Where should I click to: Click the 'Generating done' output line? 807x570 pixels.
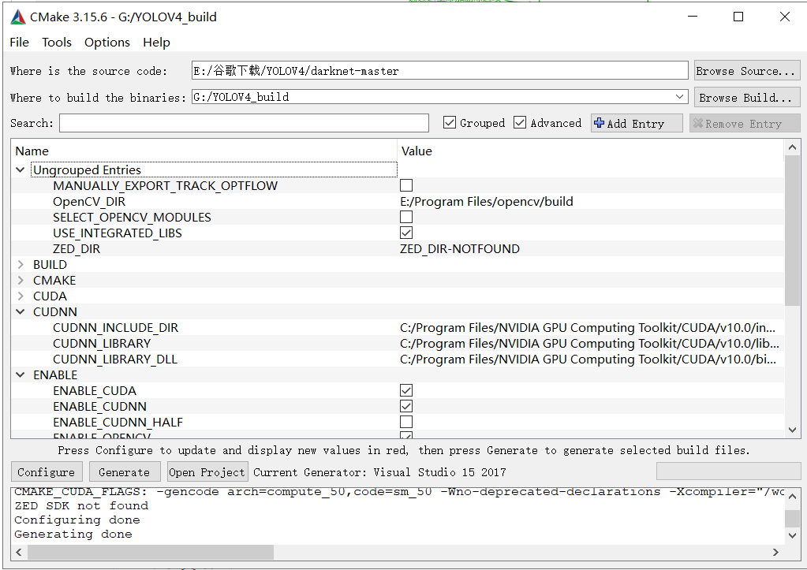tap(73, 534)
